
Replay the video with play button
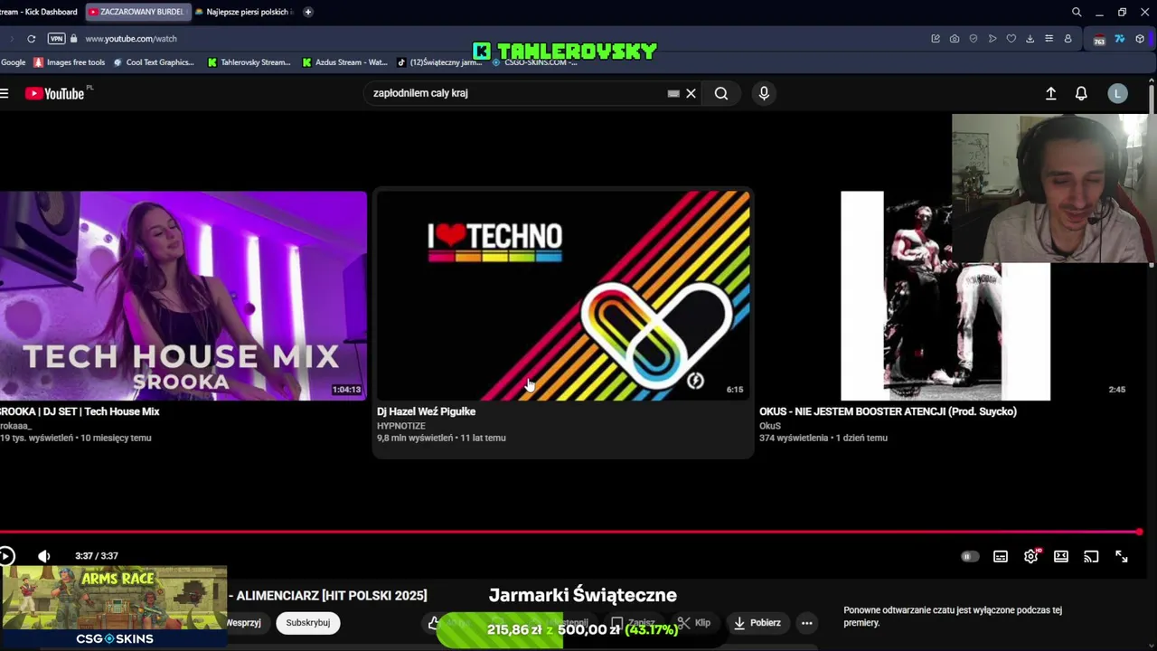[x=7, y=556]
